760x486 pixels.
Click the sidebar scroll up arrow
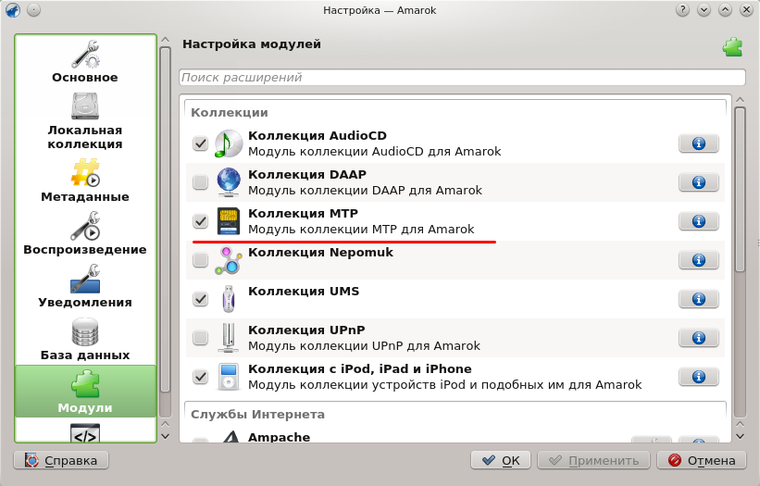166,40
